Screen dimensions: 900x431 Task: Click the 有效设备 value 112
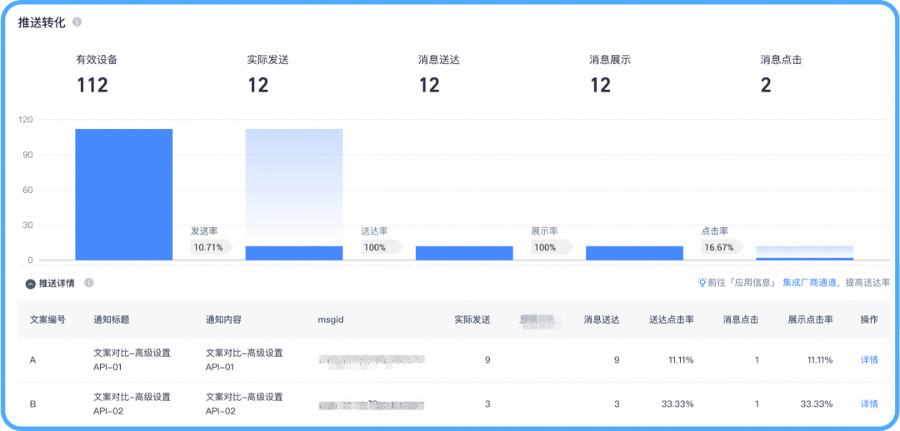pyautogui.click(x=92, y=86)
